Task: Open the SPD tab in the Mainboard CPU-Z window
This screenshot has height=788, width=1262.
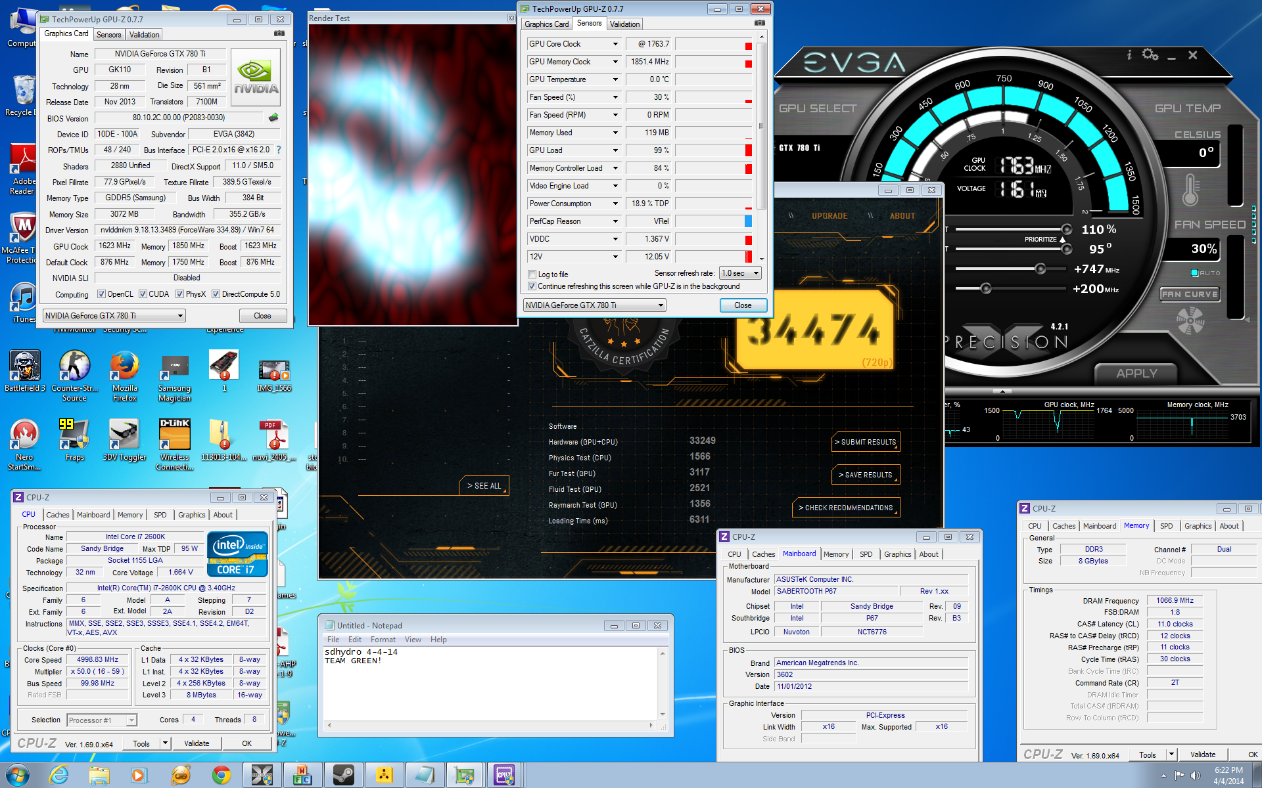Action: coord(866,554)
